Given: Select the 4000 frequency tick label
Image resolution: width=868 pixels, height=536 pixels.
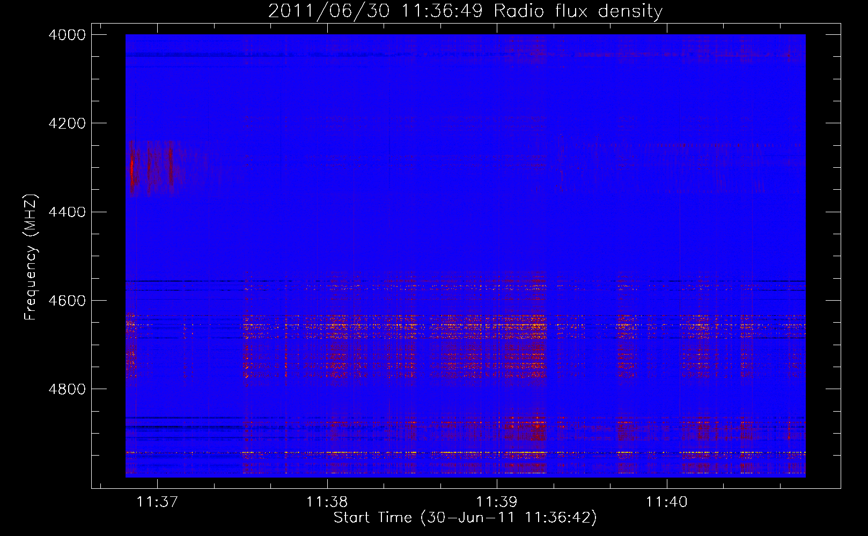Looking at the screenshot, I should pos(67,35).
